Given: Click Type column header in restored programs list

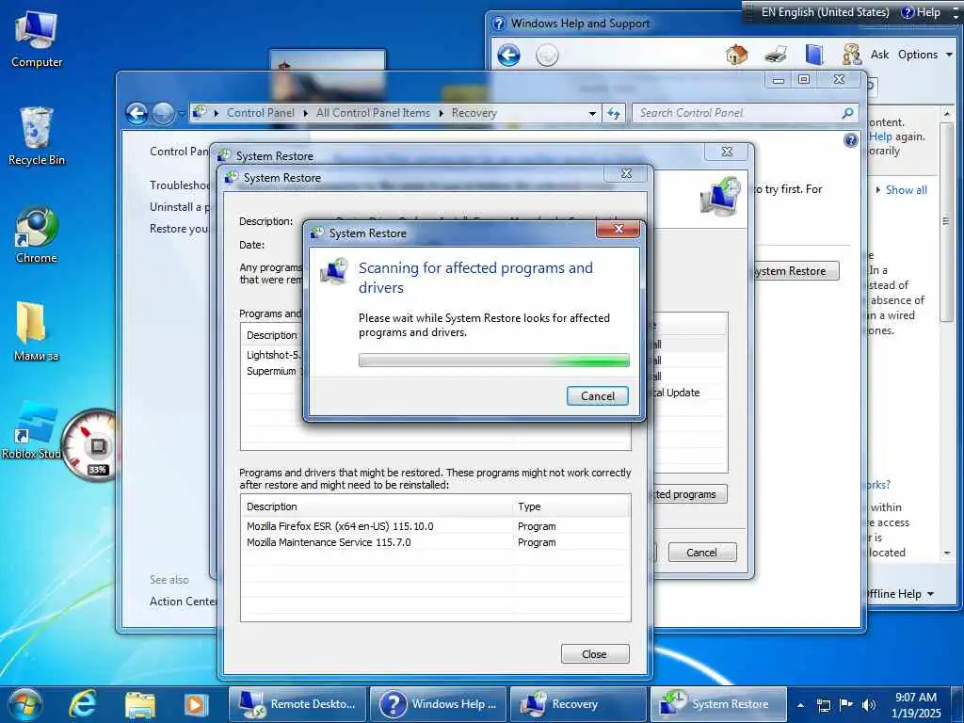Looking at the screenshot, I should pyautogui.click(x=571, y=506).
